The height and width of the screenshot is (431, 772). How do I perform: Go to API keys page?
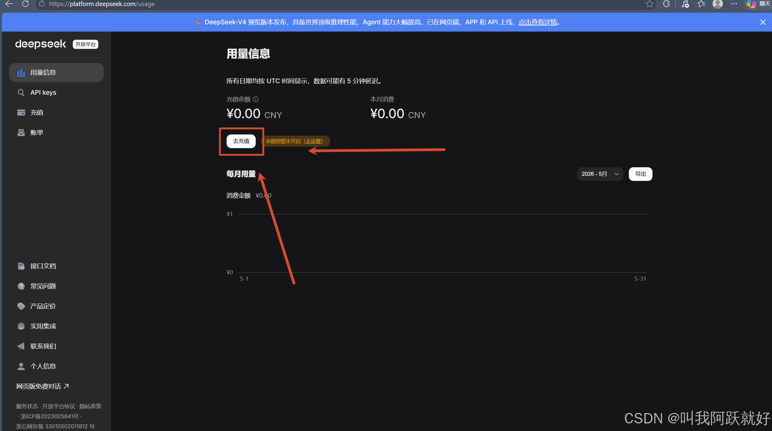coord(56,93)
